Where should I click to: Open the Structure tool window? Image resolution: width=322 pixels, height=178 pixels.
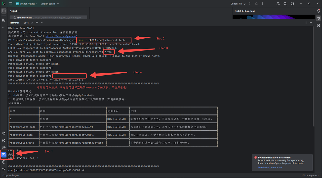[x=4, y=20]
